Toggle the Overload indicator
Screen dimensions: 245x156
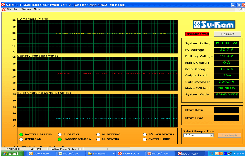[x=21, y=139]
